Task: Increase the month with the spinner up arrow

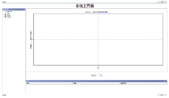Action: click(x=101, y=75)
